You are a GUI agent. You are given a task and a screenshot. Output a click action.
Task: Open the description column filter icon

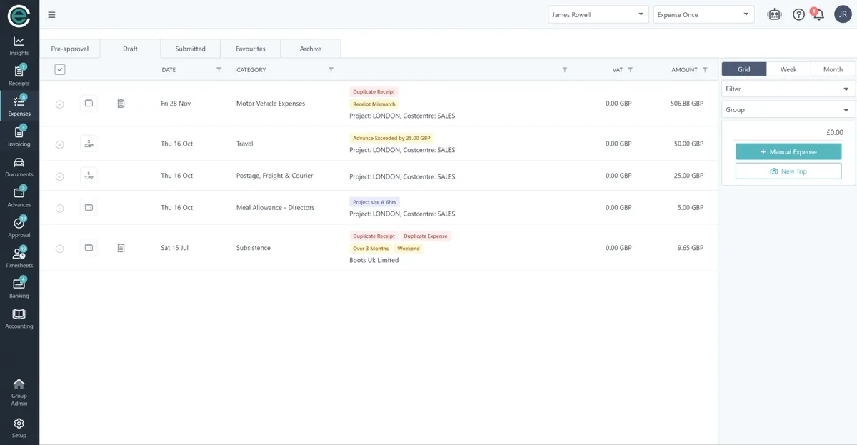pos(565,70)
